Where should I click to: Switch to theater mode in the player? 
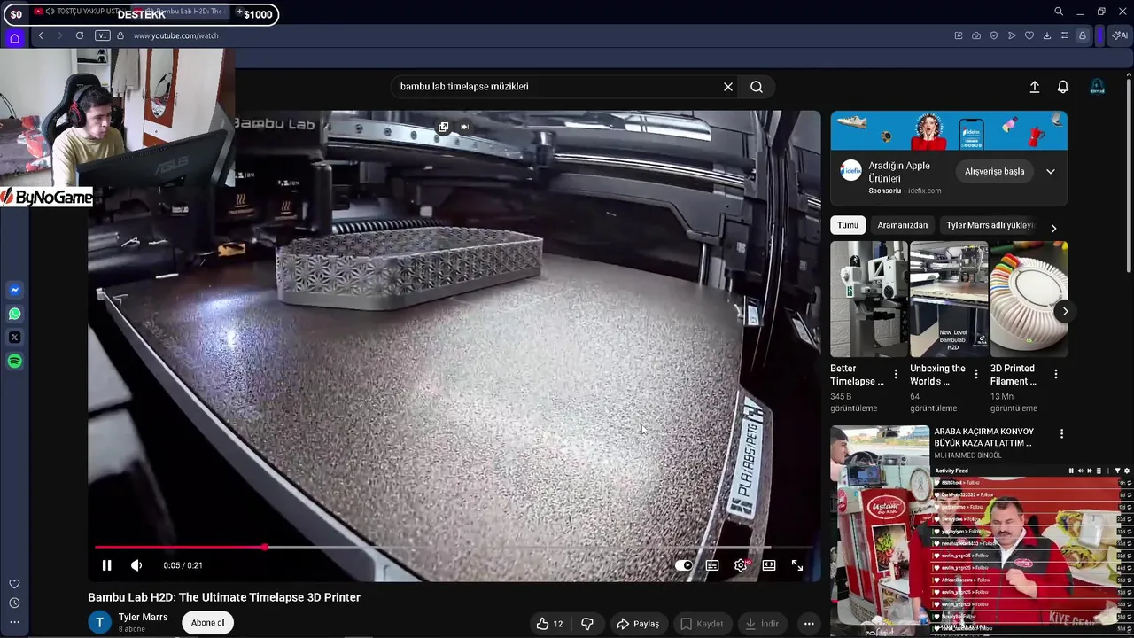point(769,565)
